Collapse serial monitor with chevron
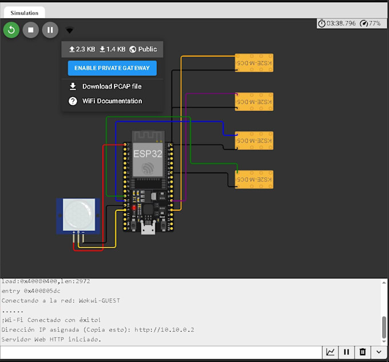 tap(379, 352)
